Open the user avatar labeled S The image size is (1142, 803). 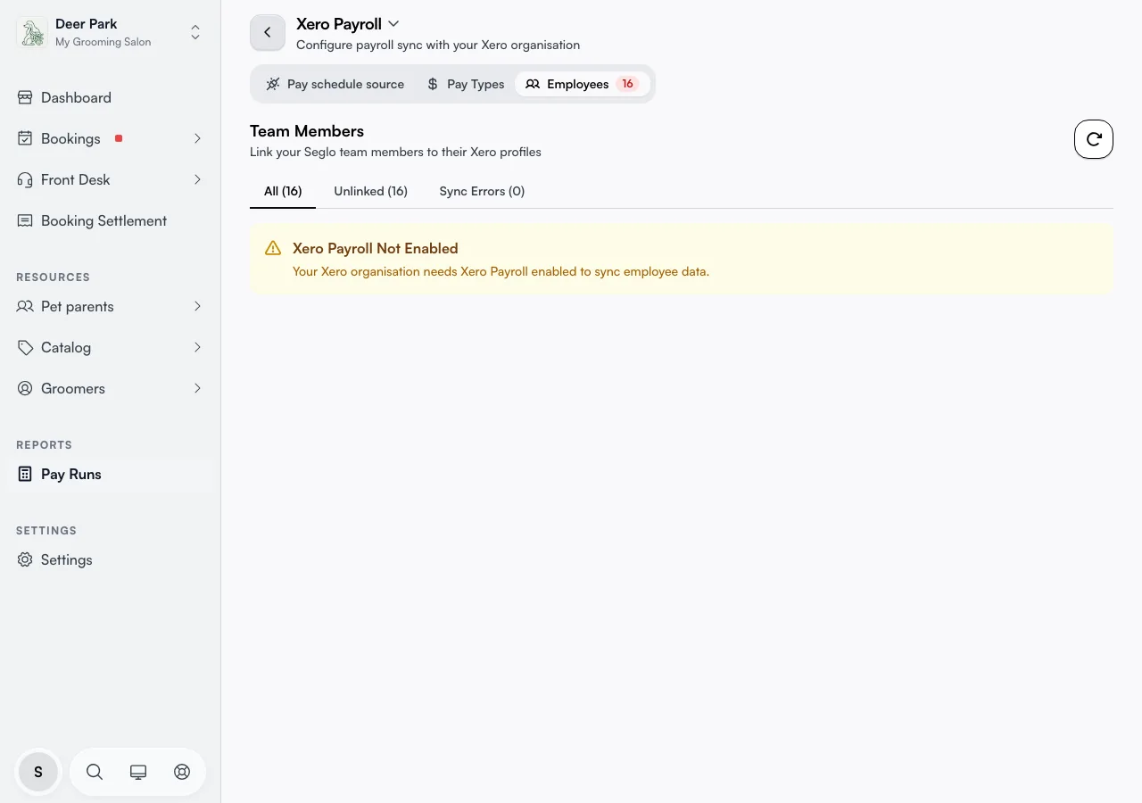38,772
